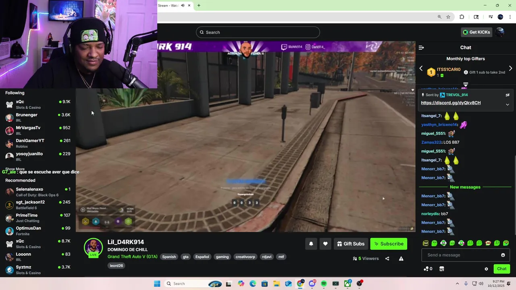Open the ITSS1CARI0 gifter profile
This screenshot has height=290, width=516.
pyautogui.click(x=449, y=70)
